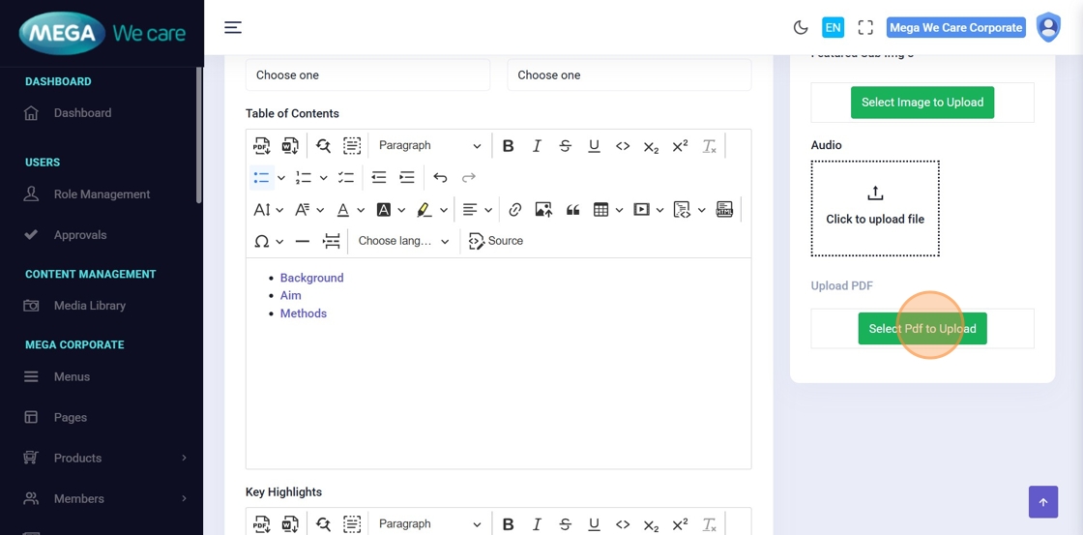Toggle the bulleted list formatting

tap(261, 178)
